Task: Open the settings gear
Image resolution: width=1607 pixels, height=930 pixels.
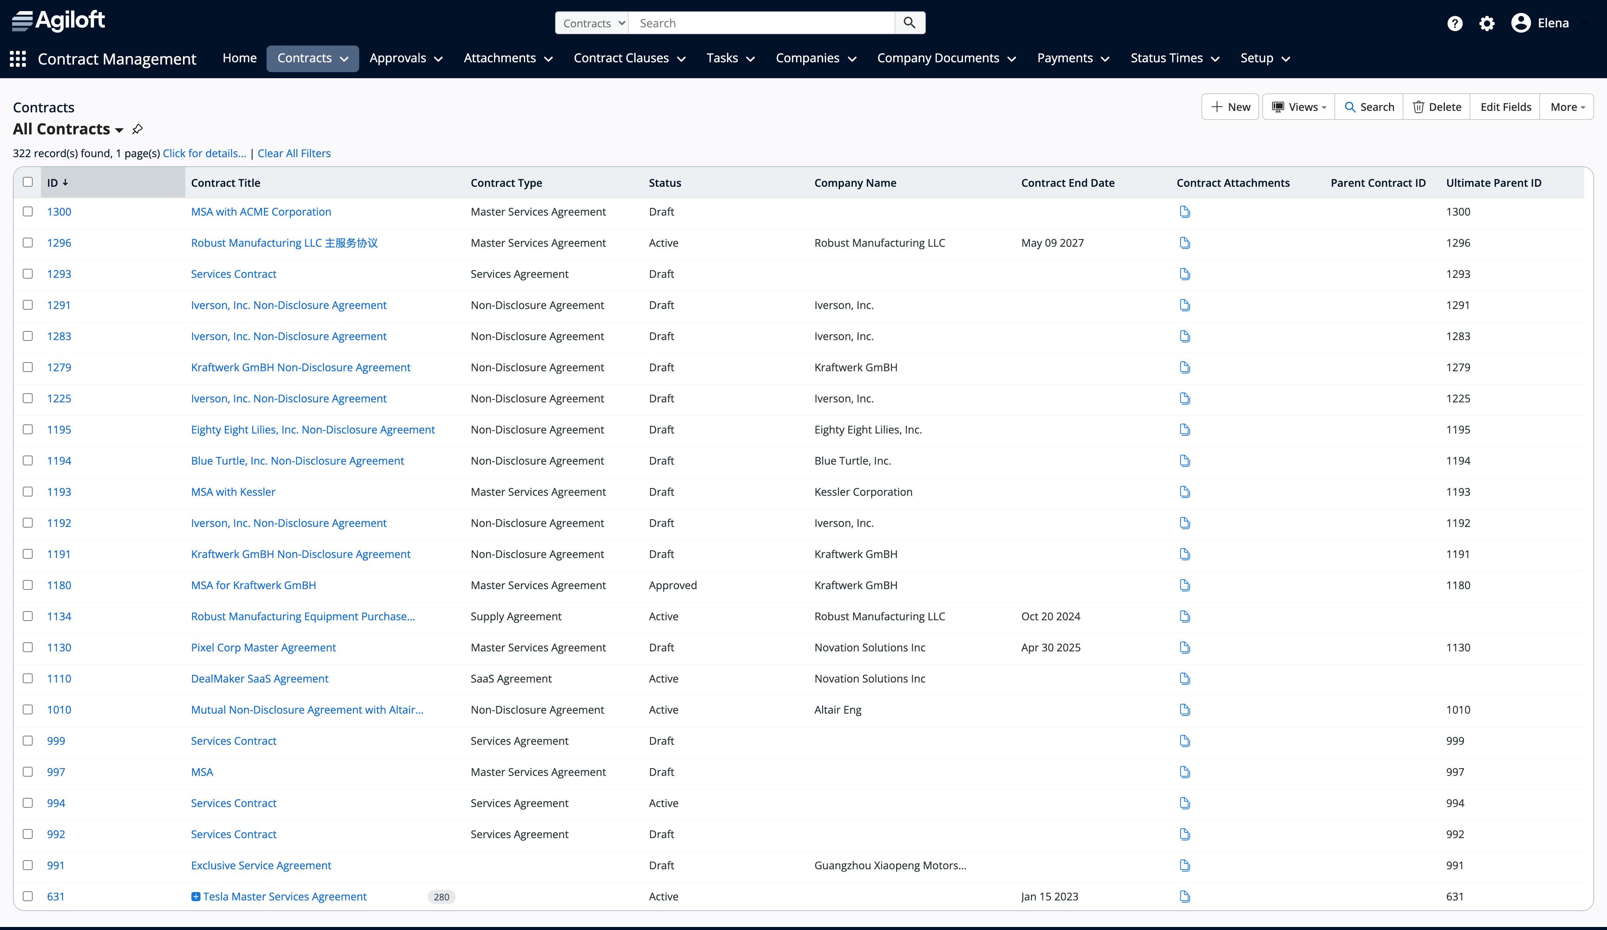Action: [x=1487, y=23]
